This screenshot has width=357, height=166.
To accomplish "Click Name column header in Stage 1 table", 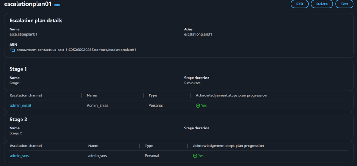I will 92,95.
